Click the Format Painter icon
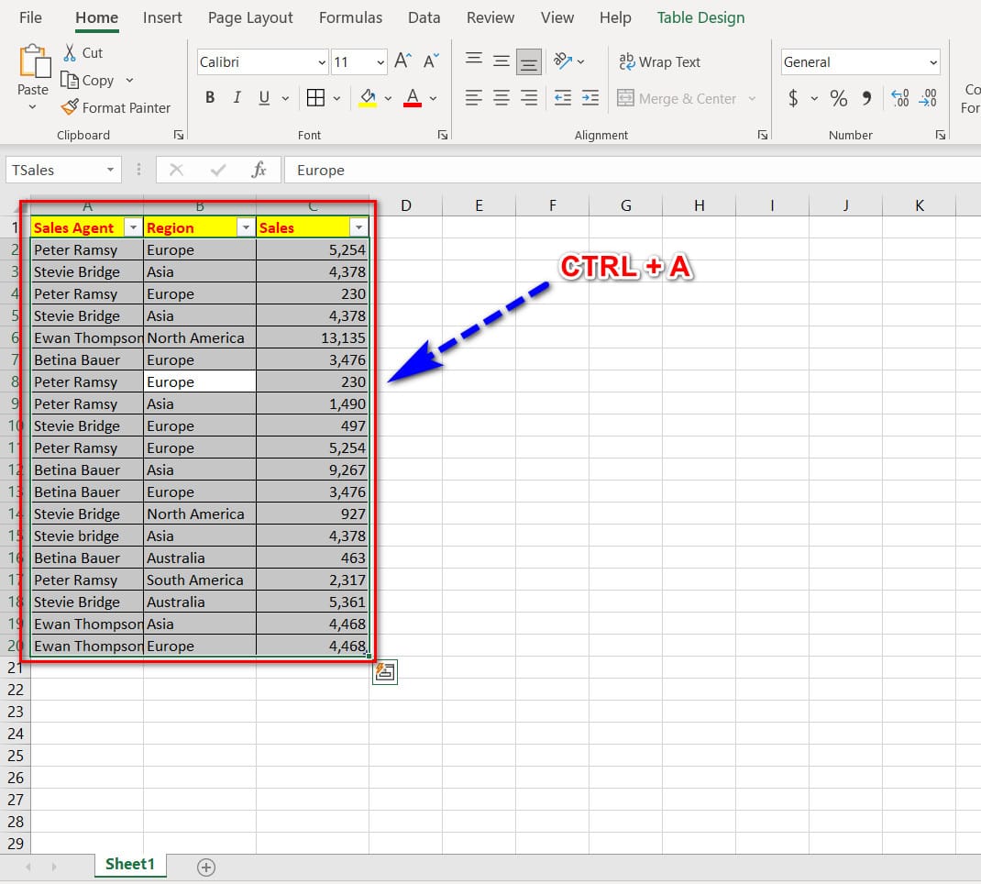The image size is (981, 884). [x=70, y=107]
